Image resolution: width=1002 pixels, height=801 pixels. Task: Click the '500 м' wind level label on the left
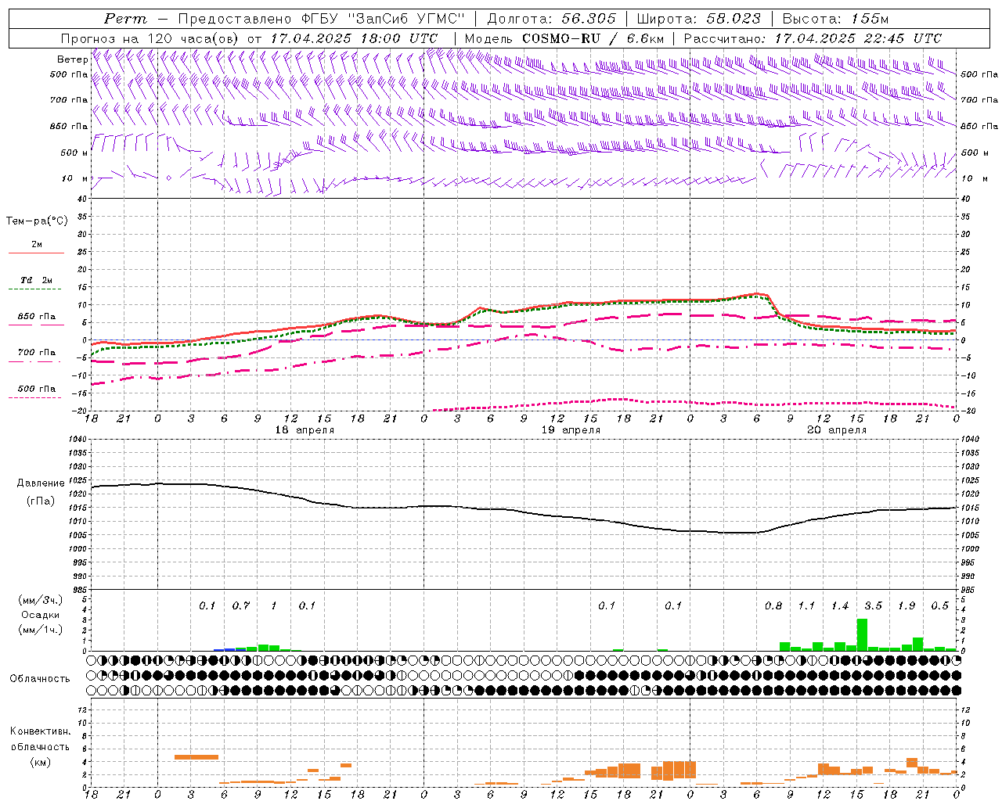[x=74, y=153]
